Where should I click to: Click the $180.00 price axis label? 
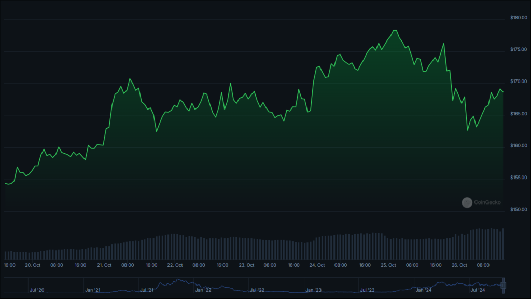[x=519, y=18]
